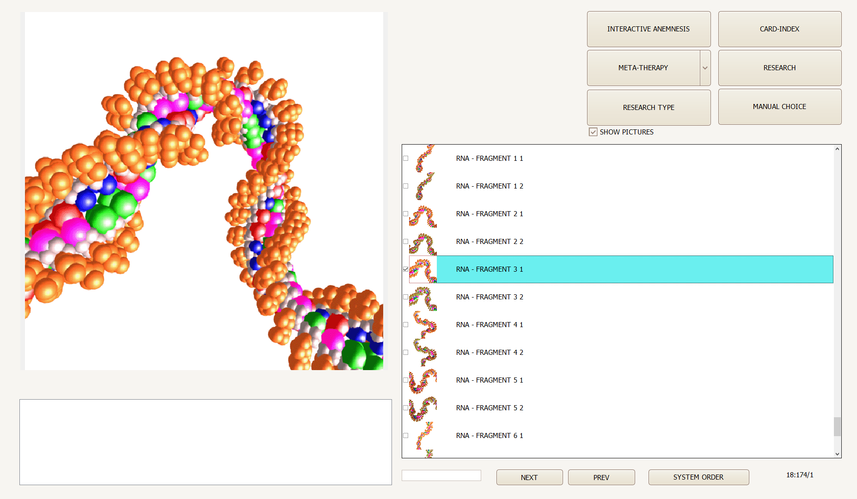This screenshot has height=499, width=857.
Task: Select the RNA - FRAGMENT 6 1 label
Action: 490,436
